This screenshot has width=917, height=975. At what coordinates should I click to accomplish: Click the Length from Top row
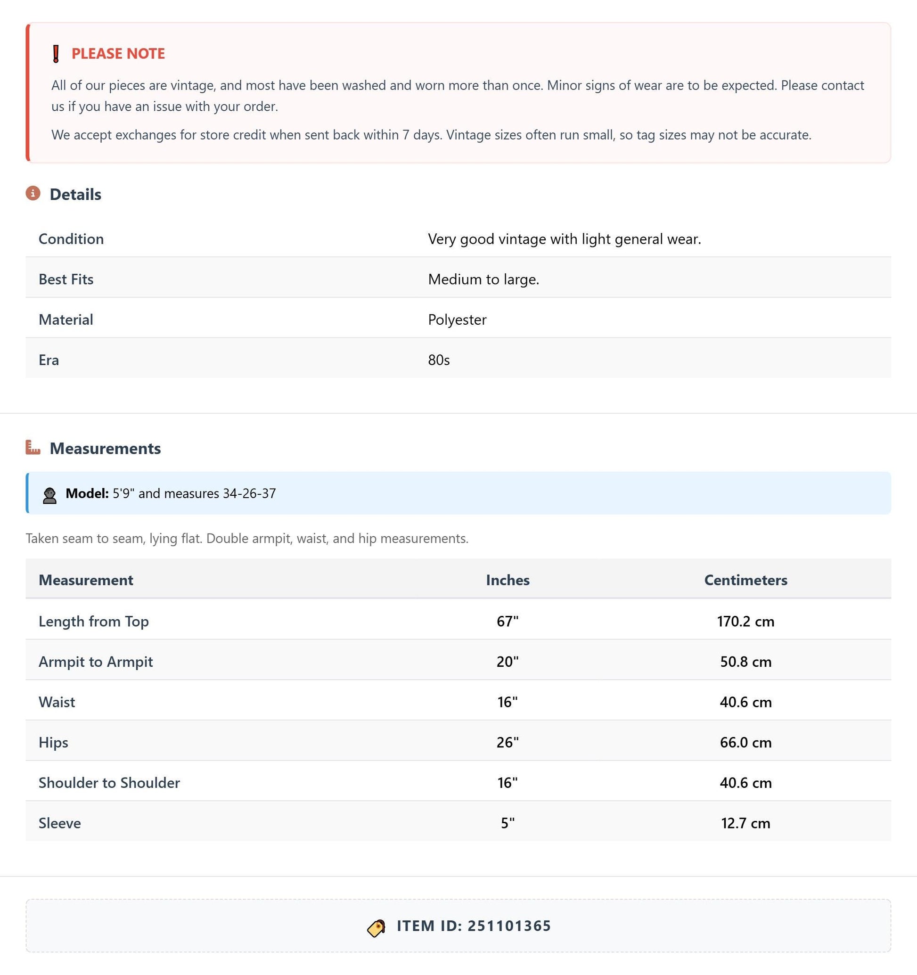point(458,621)
